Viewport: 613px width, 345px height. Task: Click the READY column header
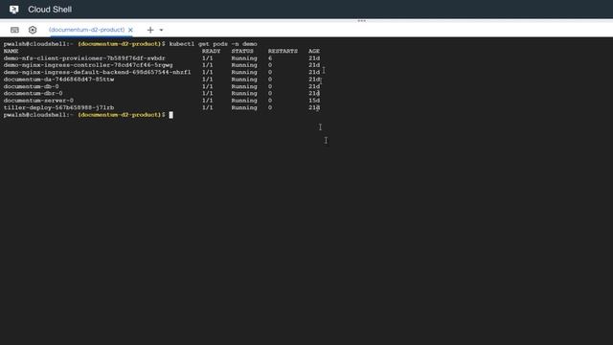click(211, 51)
